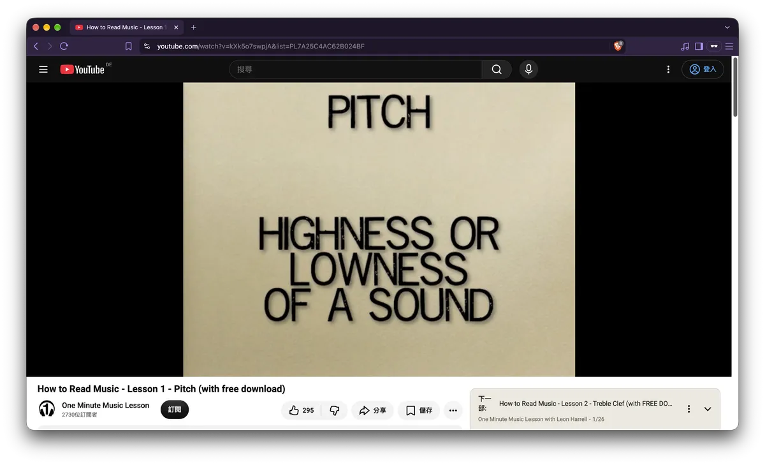Click the address bar URL
Viewport: 765px width, 465px height.
(x=261, y=46)
